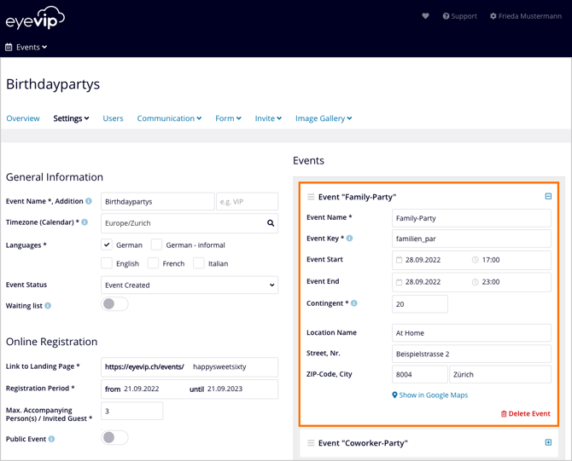The width and height of the screenshot is (572, 461).
Task: Click the search icon in Timezone field
Action: [x=271, y=223]
